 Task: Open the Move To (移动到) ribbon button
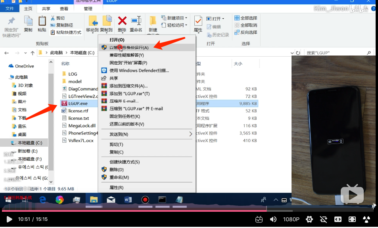[x=92, y=24]
